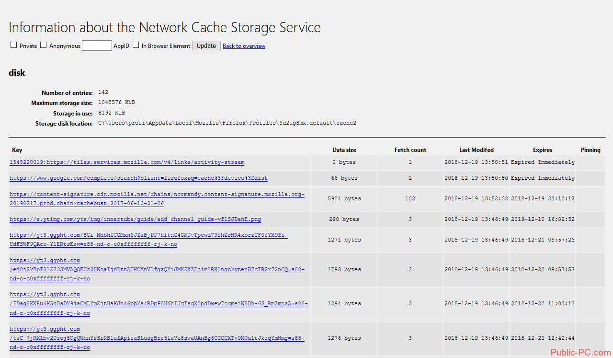Tick the Anonymous checkbox
Image resolution: width=613 pixels, height=358 pixels.
pos(44,45)
